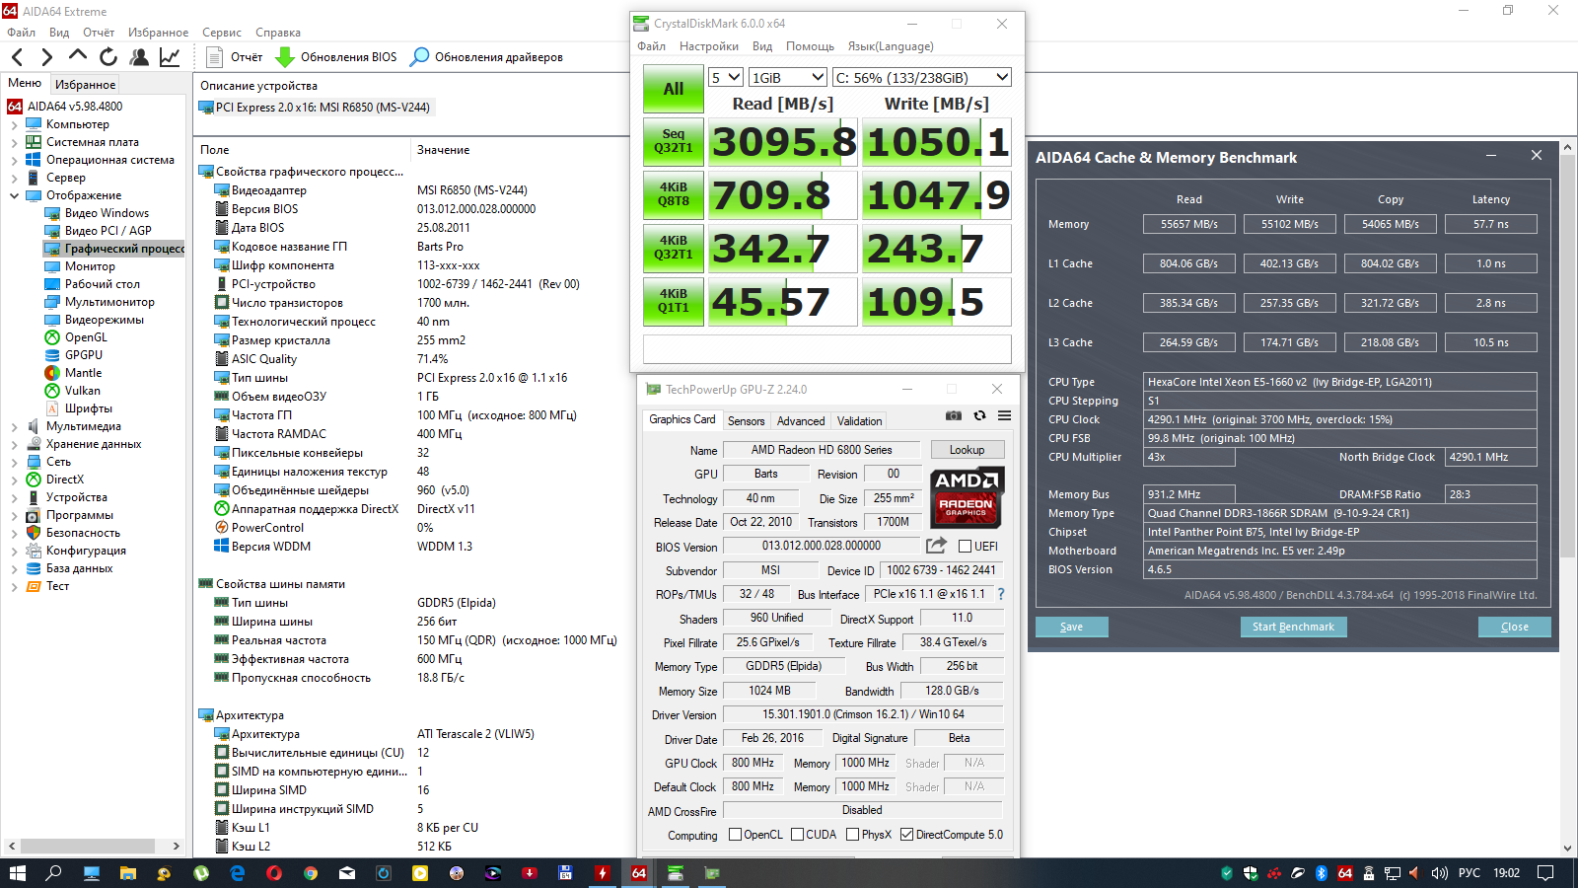Toggle the UEFI checkbox in GPU-Z
This screenshot has width=1578, height=888.
[965, 547]
